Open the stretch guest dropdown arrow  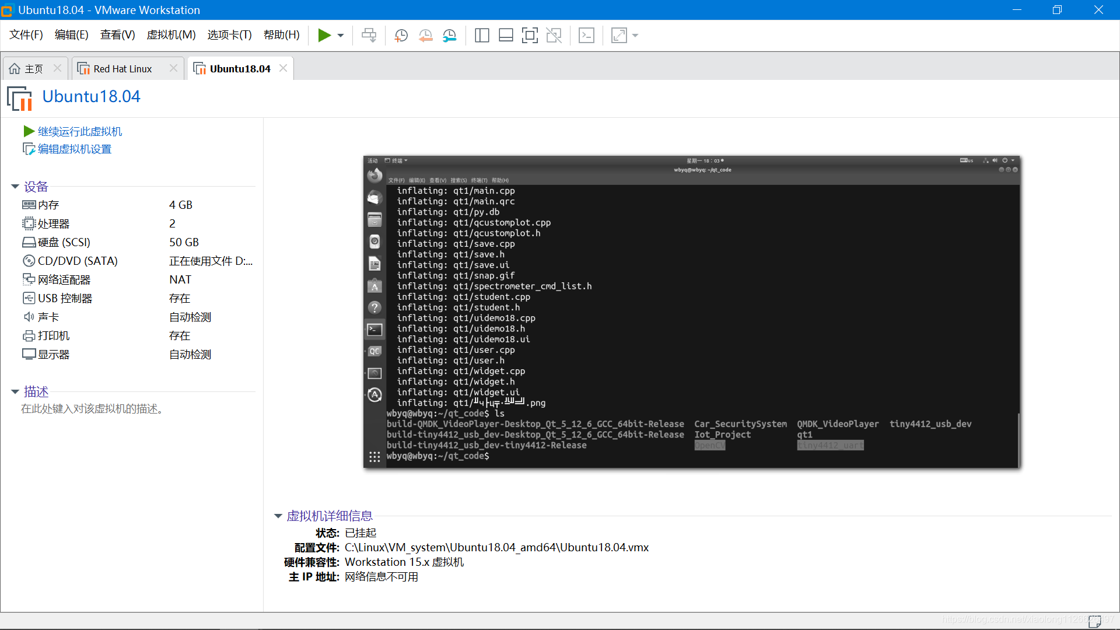635,36
